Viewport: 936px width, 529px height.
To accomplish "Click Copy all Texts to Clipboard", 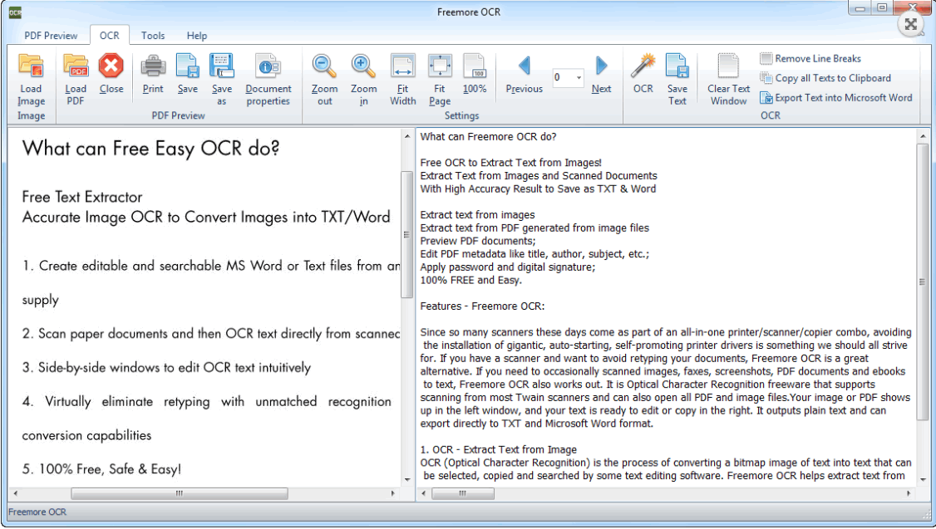I will (825, 78).
